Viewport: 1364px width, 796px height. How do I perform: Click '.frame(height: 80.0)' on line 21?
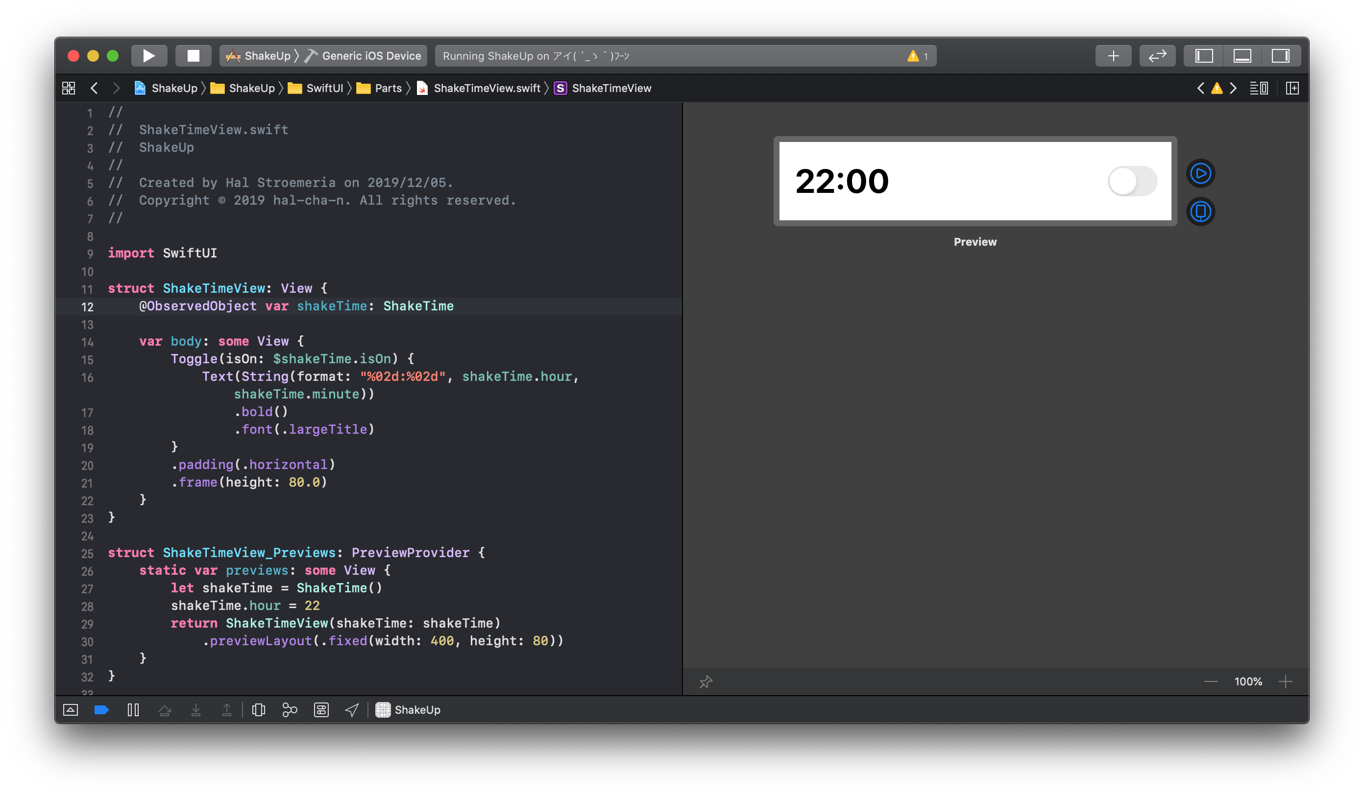[249, 482]
